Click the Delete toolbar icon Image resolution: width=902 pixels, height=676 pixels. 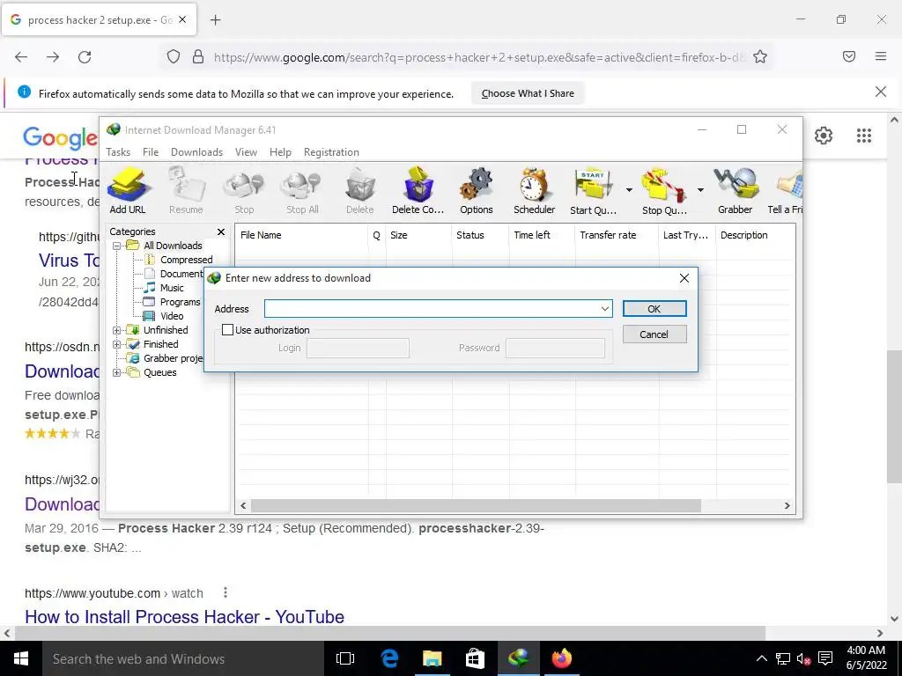click(360, 191)
